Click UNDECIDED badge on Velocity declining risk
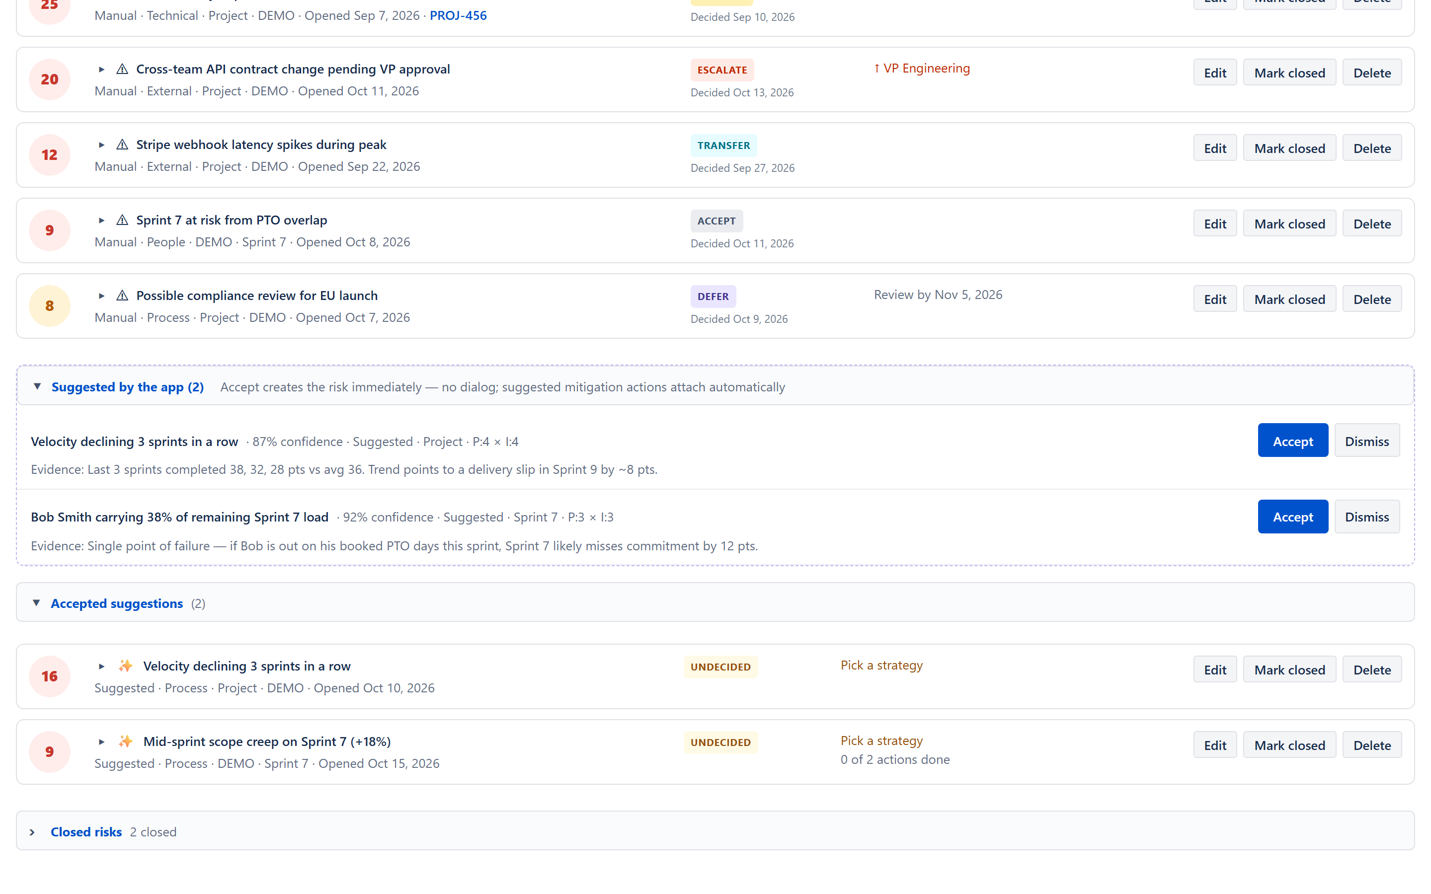 click(x=720, y=667)
